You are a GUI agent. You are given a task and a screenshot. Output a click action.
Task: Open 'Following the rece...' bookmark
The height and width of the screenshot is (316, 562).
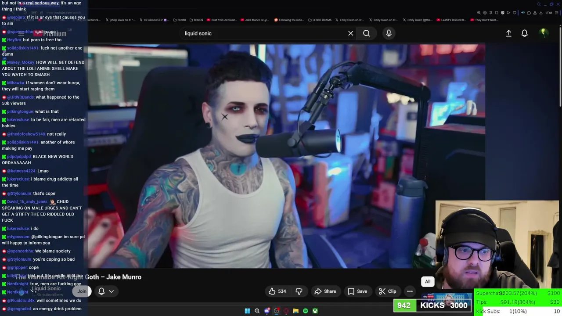pyautogui.click(x=289, y=20)
